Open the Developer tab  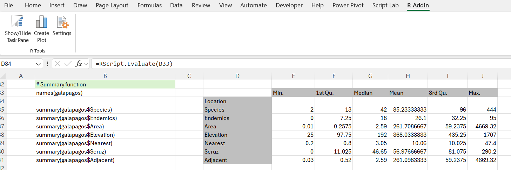point(289,5)
